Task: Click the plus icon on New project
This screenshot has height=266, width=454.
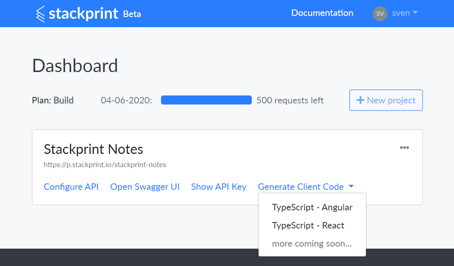Action: click(361, 100)
